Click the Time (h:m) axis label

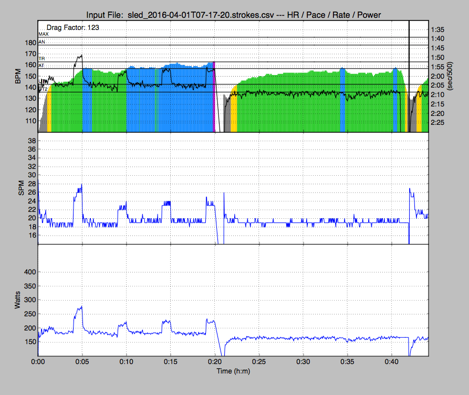(x=233, y=371)
